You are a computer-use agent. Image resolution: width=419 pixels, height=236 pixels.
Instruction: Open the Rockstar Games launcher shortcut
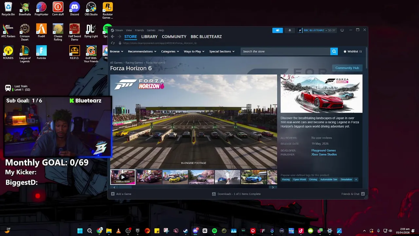pyautogui.click(x=108, y=10)
